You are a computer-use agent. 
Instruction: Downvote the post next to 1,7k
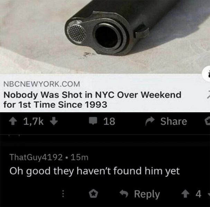coord(54,121)
